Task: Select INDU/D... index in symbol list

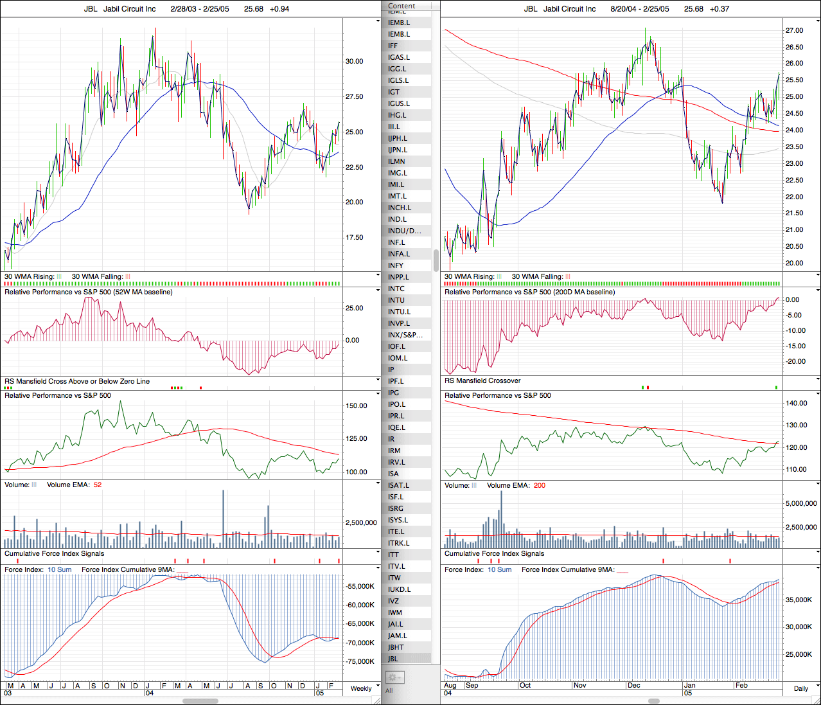Action: [405, 231]
